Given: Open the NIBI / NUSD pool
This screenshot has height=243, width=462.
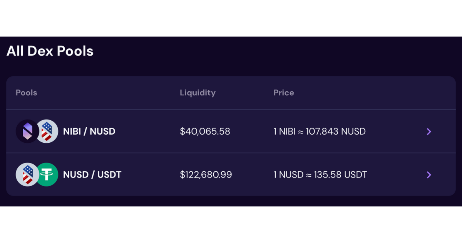Looking at the screenshot, I should click(89, 132).
